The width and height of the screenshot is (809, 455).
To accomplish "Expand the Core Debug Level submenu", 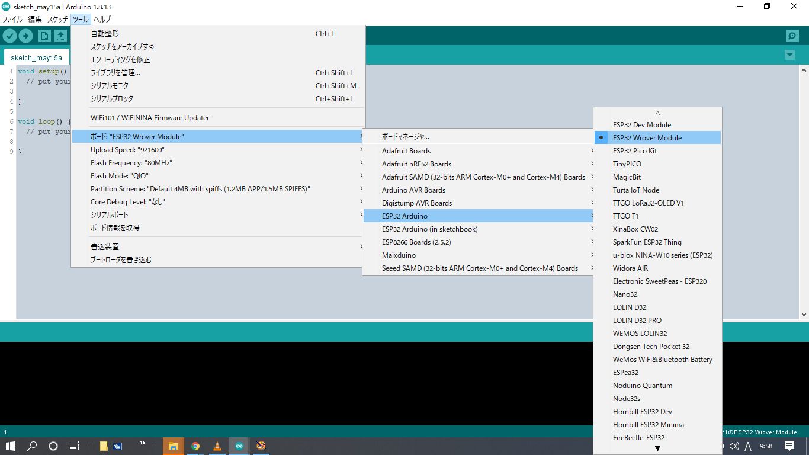I will (x=218, y=202).
